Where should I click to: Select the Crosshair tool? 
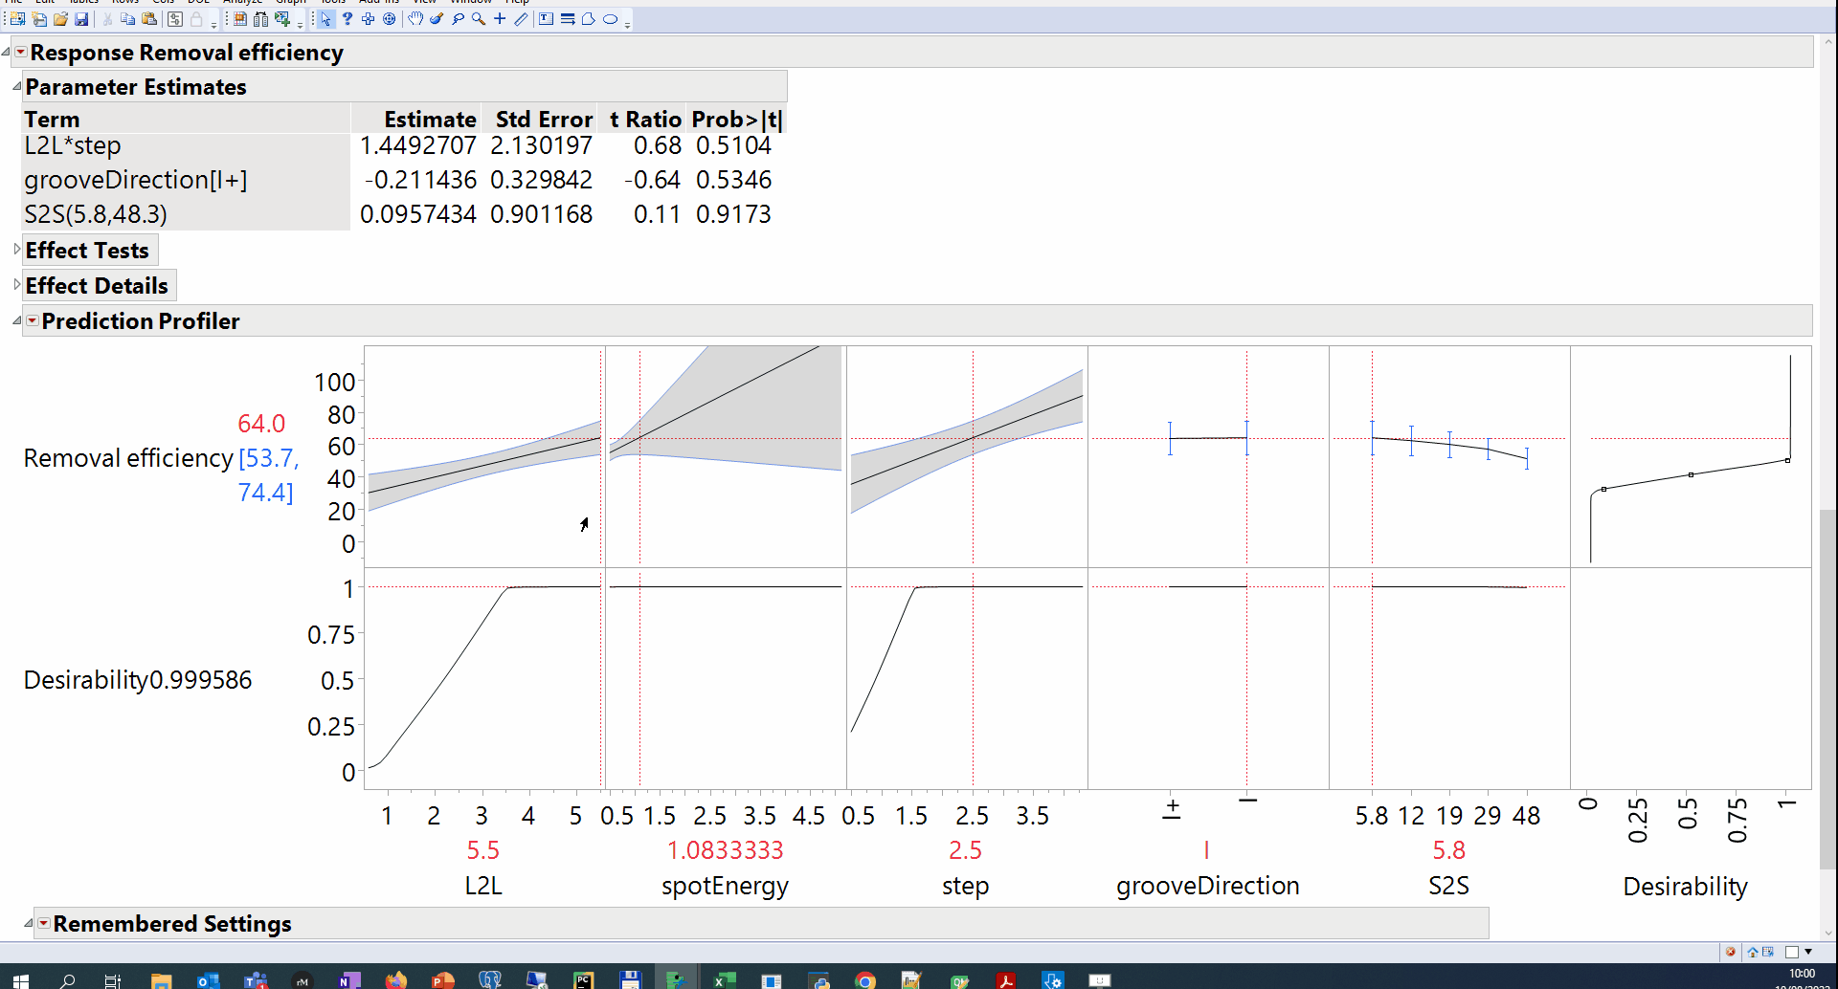click(499, 18)
